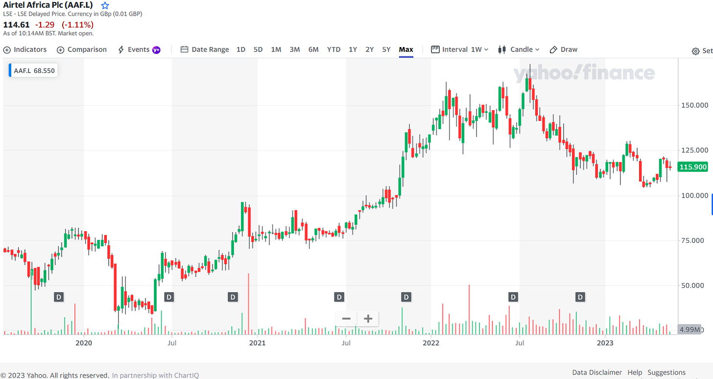
Task: Click the In partnership with ChartIQ text
Action: (155, 376)
